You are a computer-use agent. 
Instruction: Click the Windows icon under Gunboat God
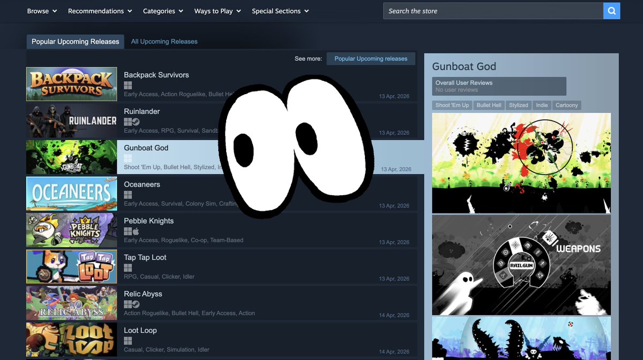(127, 158)
